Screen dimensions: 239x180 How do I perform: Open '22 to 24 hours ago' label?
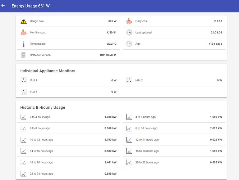[x=41, y=174]
